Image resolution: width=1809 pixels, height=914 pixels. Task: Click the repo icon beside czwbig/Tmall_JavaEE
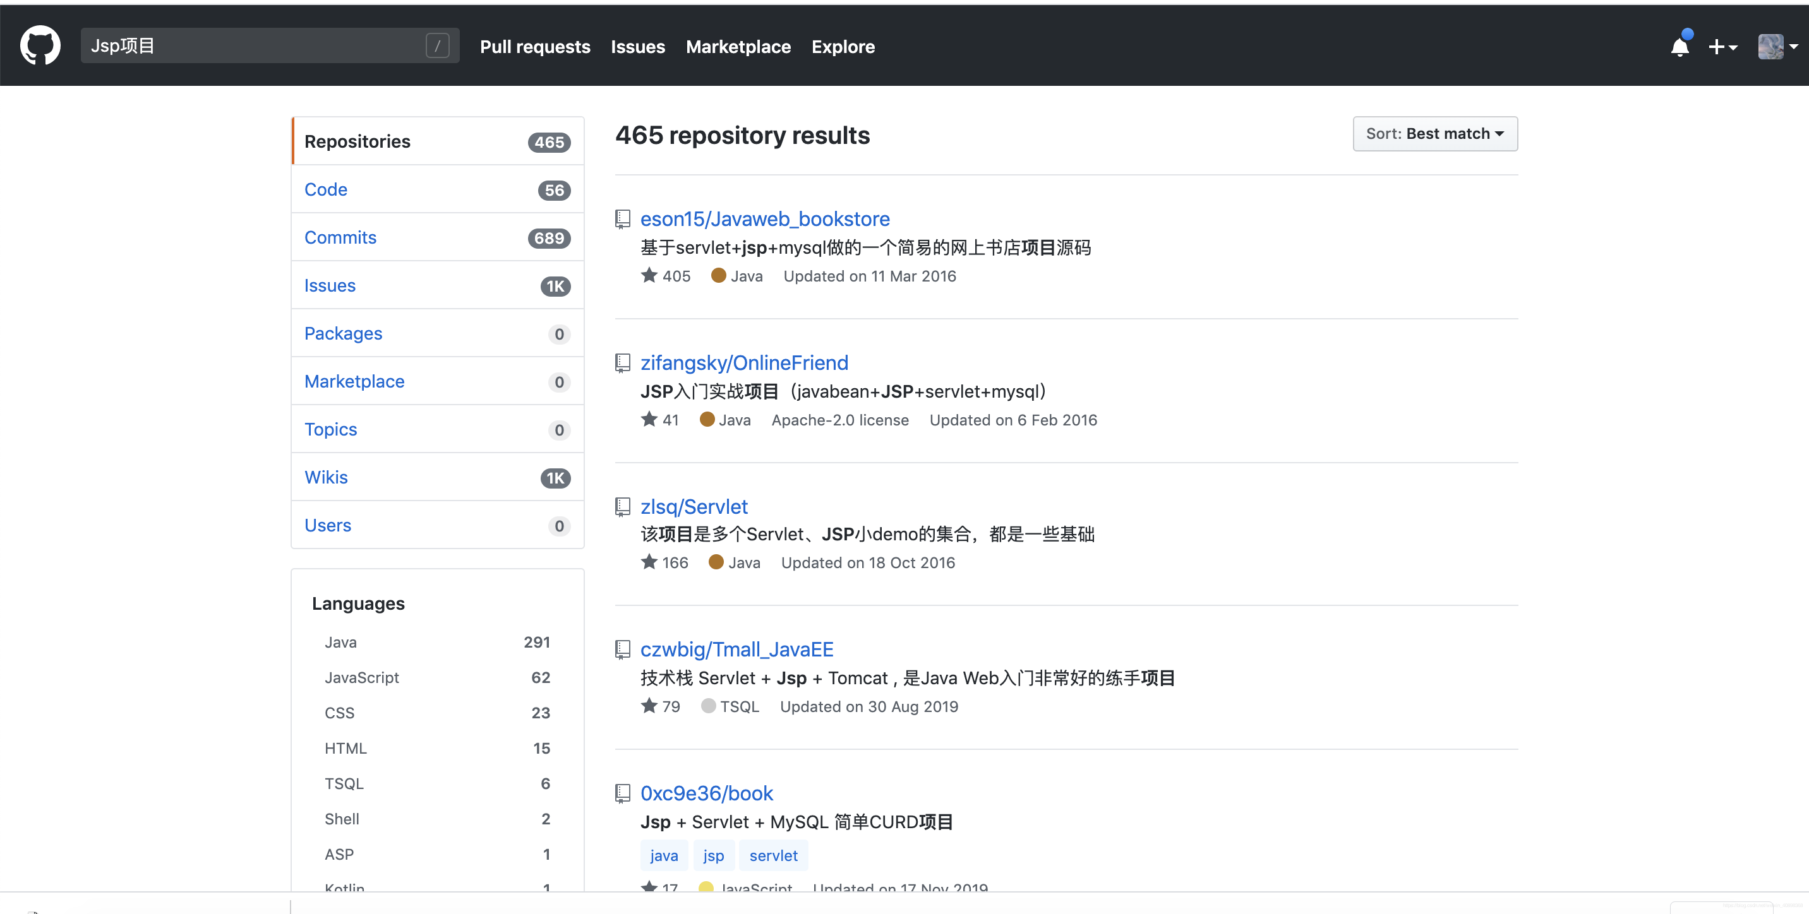tap(622, 650)
